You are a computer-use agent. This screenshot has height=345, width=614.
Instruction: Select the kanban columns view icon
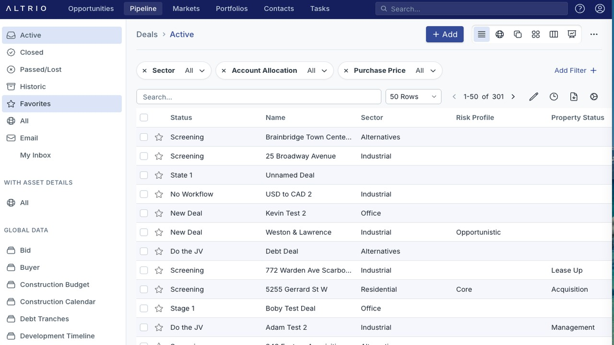pyautogui.click(x=554, y=34)
